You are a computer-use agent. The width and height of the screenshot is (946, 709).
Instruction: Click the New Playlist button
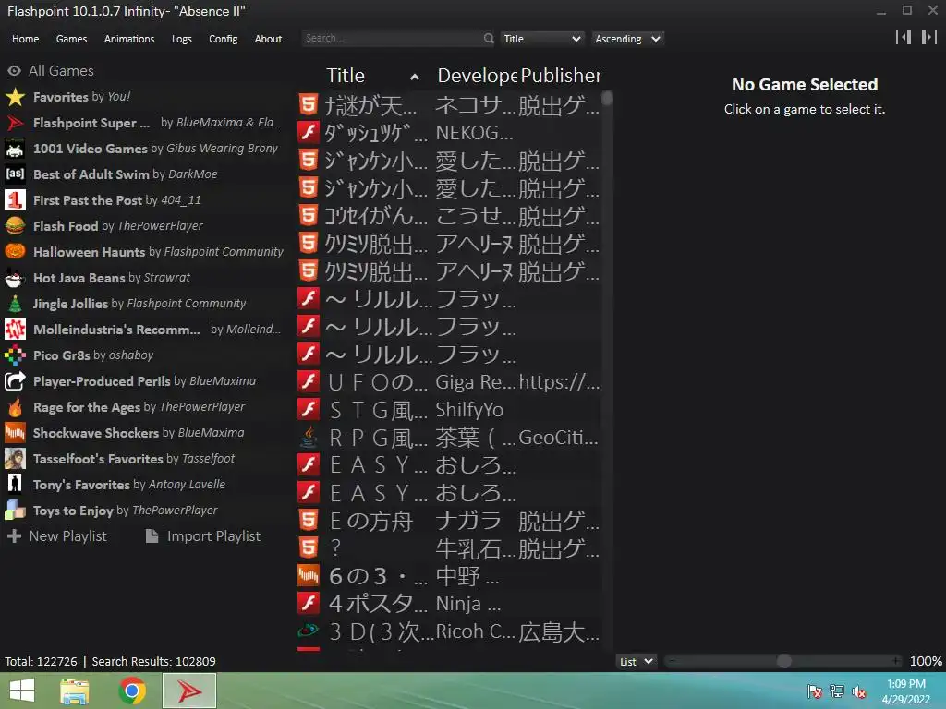pyautogui.click(x=57, y=536)
